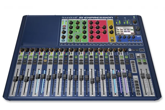Select the MTX 1 bus button
The width and height of the screenshot is (165, 110).
(114, 44)
